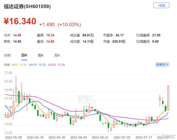The height and width of the screenshot is (140, 177).
Task: Click the 2023-07-17 date axis label
Action: [x=144, y=137]
